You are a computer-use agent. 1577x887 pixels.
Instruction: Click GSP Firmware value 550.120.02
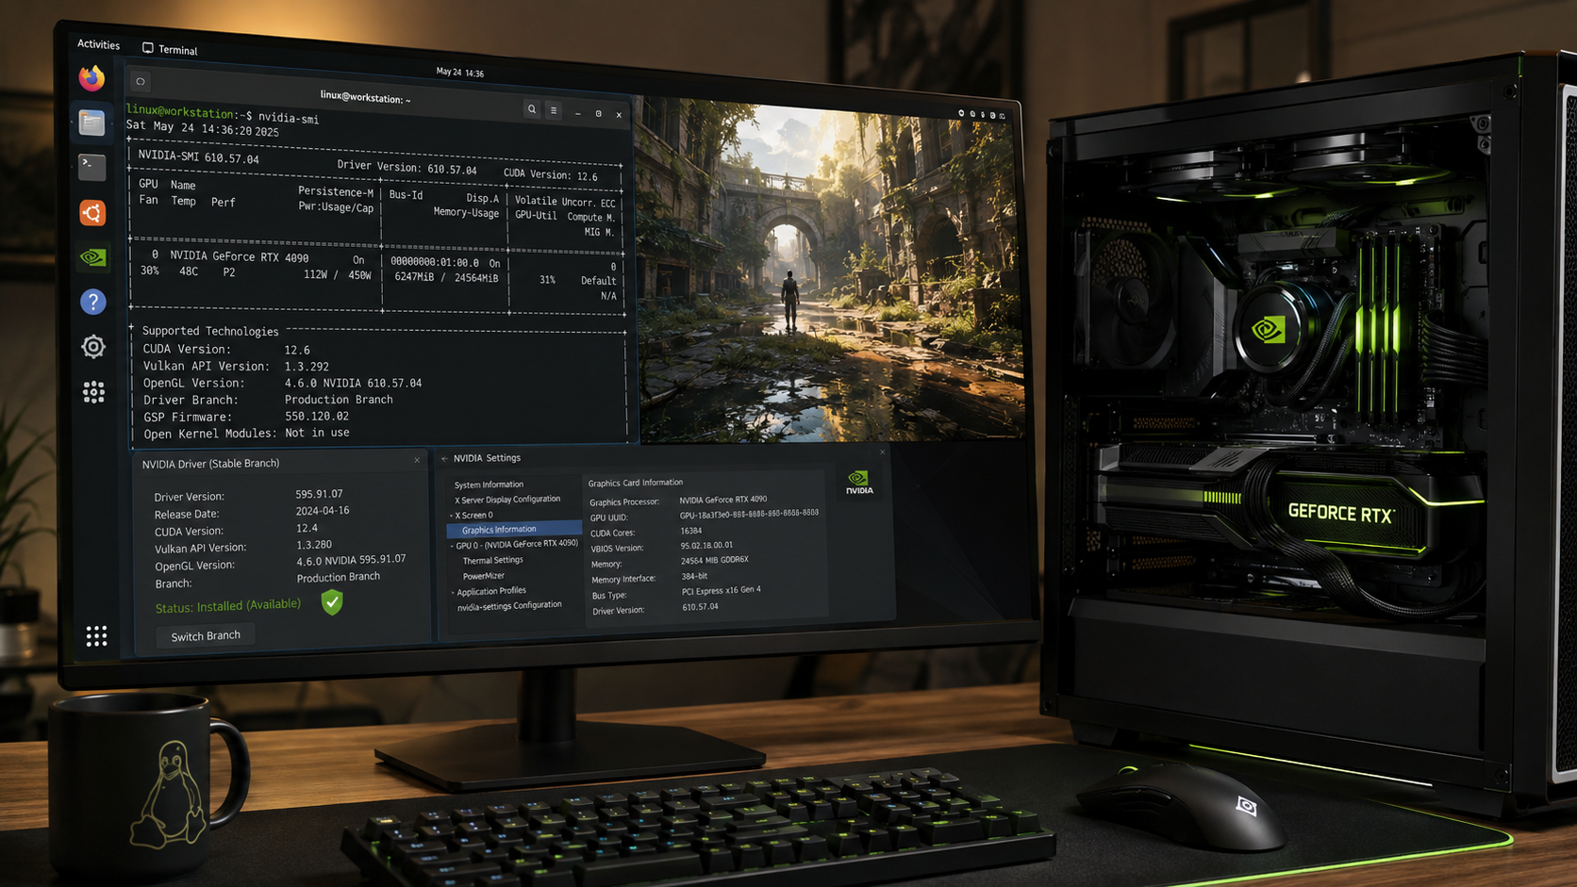point(317,416)
